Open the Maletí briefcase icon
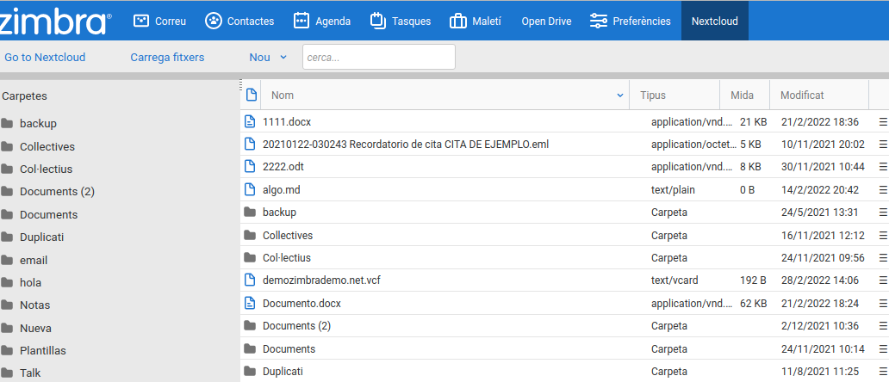The image size is (889, 382). [457, 21]
